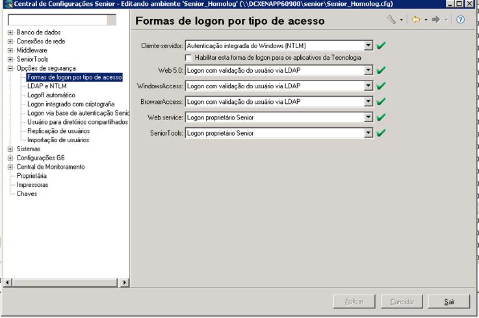Open Importação de usuários tree item
The image size is (479, 318).
(x=58, y=140)
